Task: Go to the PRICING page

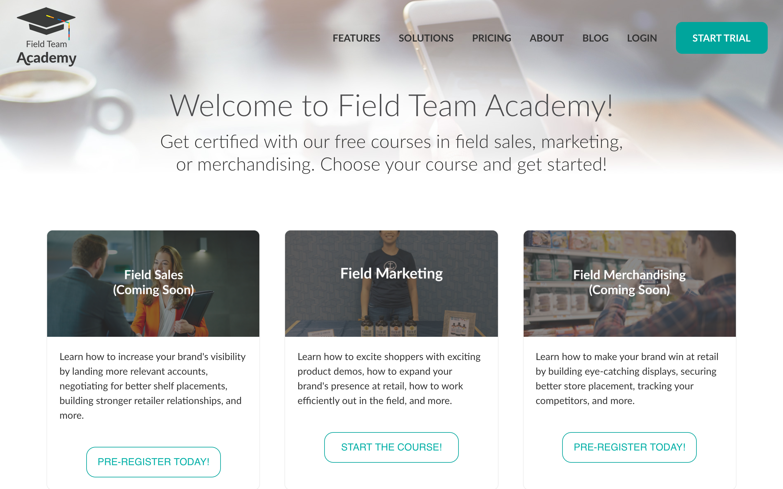Action: [x=492, y=38]
